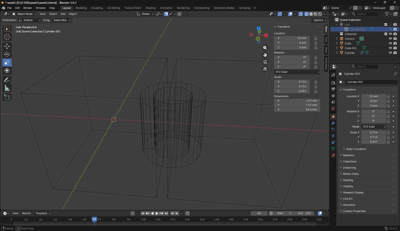Toggle camera view icon in viewport

tap(265, 62)
